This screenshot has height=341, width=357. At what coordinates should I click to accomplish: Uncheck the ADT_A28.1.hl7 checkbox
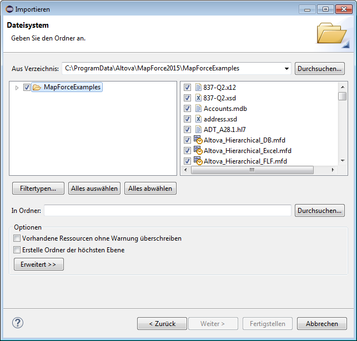click(x=187, y=130)
